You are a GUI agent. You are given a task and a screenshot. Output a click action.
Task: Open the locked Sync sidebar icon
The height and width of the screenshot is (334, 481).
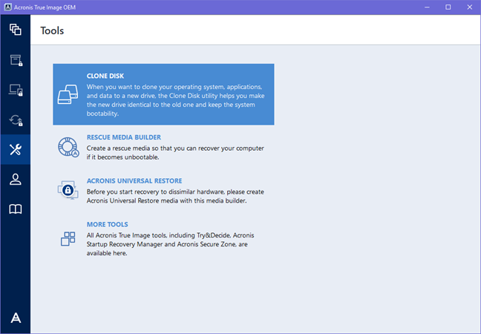(x=16, y=120)
